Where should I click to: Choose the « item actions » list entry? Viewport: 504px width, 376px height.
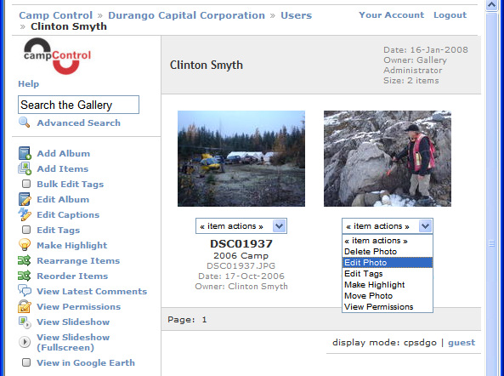[388, 241]
